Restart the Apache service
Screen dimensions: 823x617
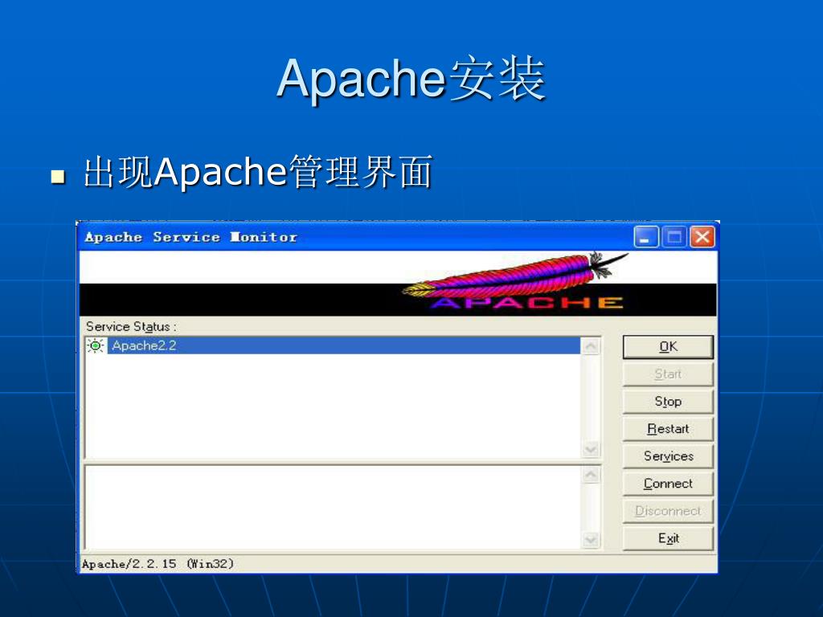tap(668, 429)
